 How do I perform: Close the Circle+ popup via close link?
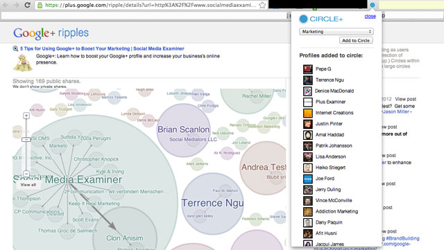370,17
